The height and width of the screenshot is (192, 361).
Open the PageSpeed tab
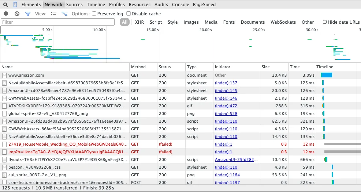pyautogui.click(x=204, y=5)
